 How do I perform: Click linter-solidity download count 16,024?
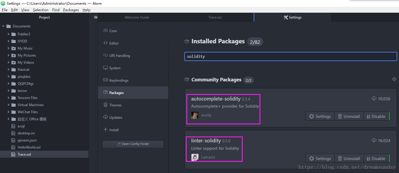tap(381, 141)
